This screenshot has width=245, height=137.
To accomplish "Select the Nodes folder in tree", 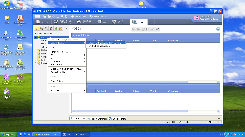I will pyautogui.click(x=42, y=50).
